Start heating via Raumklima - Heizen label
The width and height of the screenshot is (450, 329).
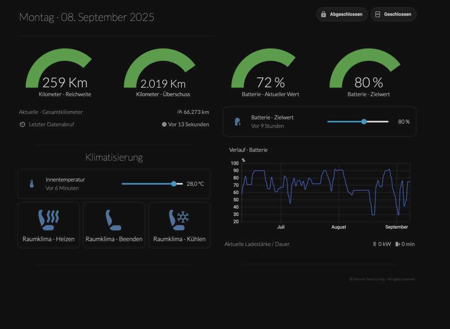click(x=48, y=239)
